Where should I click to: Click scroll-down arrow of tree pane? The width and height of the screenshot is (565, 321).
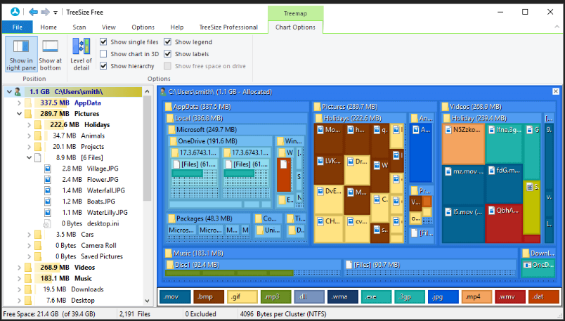[x=147, y=301]
